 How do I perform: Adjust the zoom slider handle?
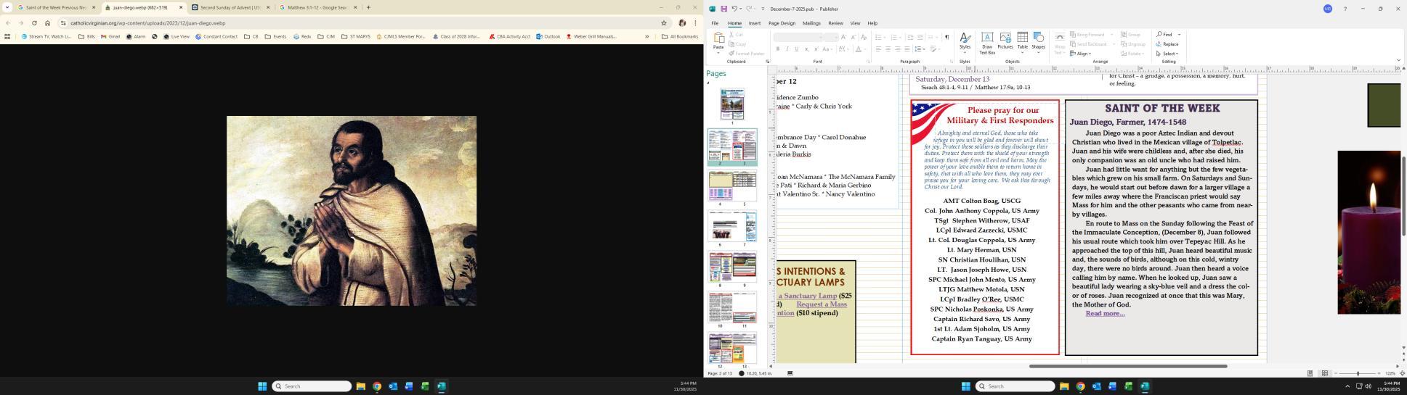pos(1358,373)
